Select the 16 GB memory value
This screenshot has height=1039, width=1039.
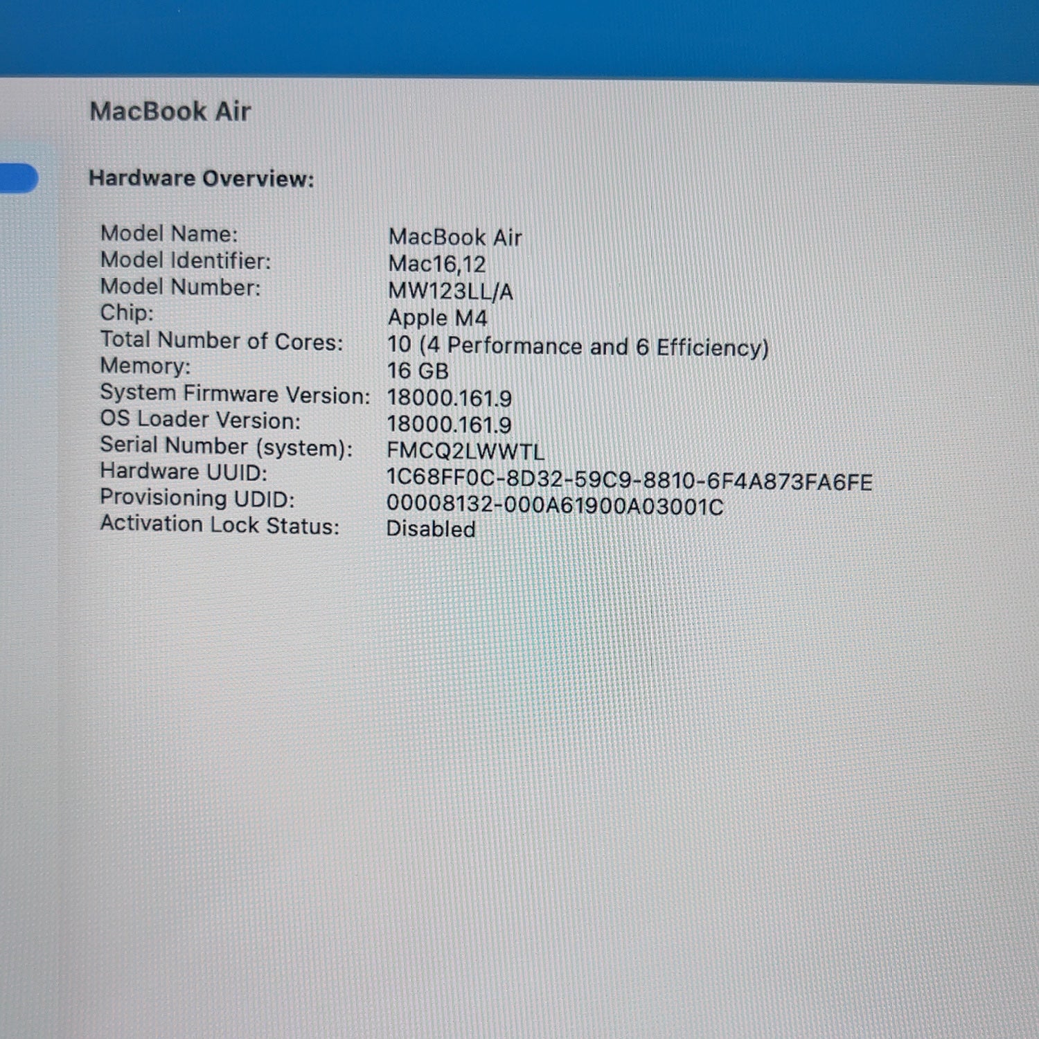pyautogui.click(x=418, y=371)
